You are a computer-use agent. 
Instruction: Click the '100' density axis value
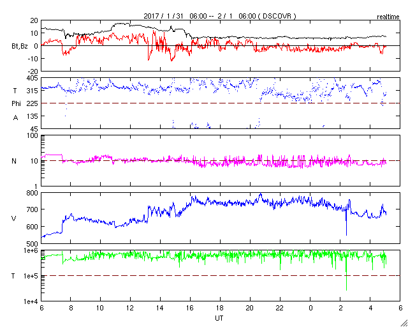coord(33,136)
